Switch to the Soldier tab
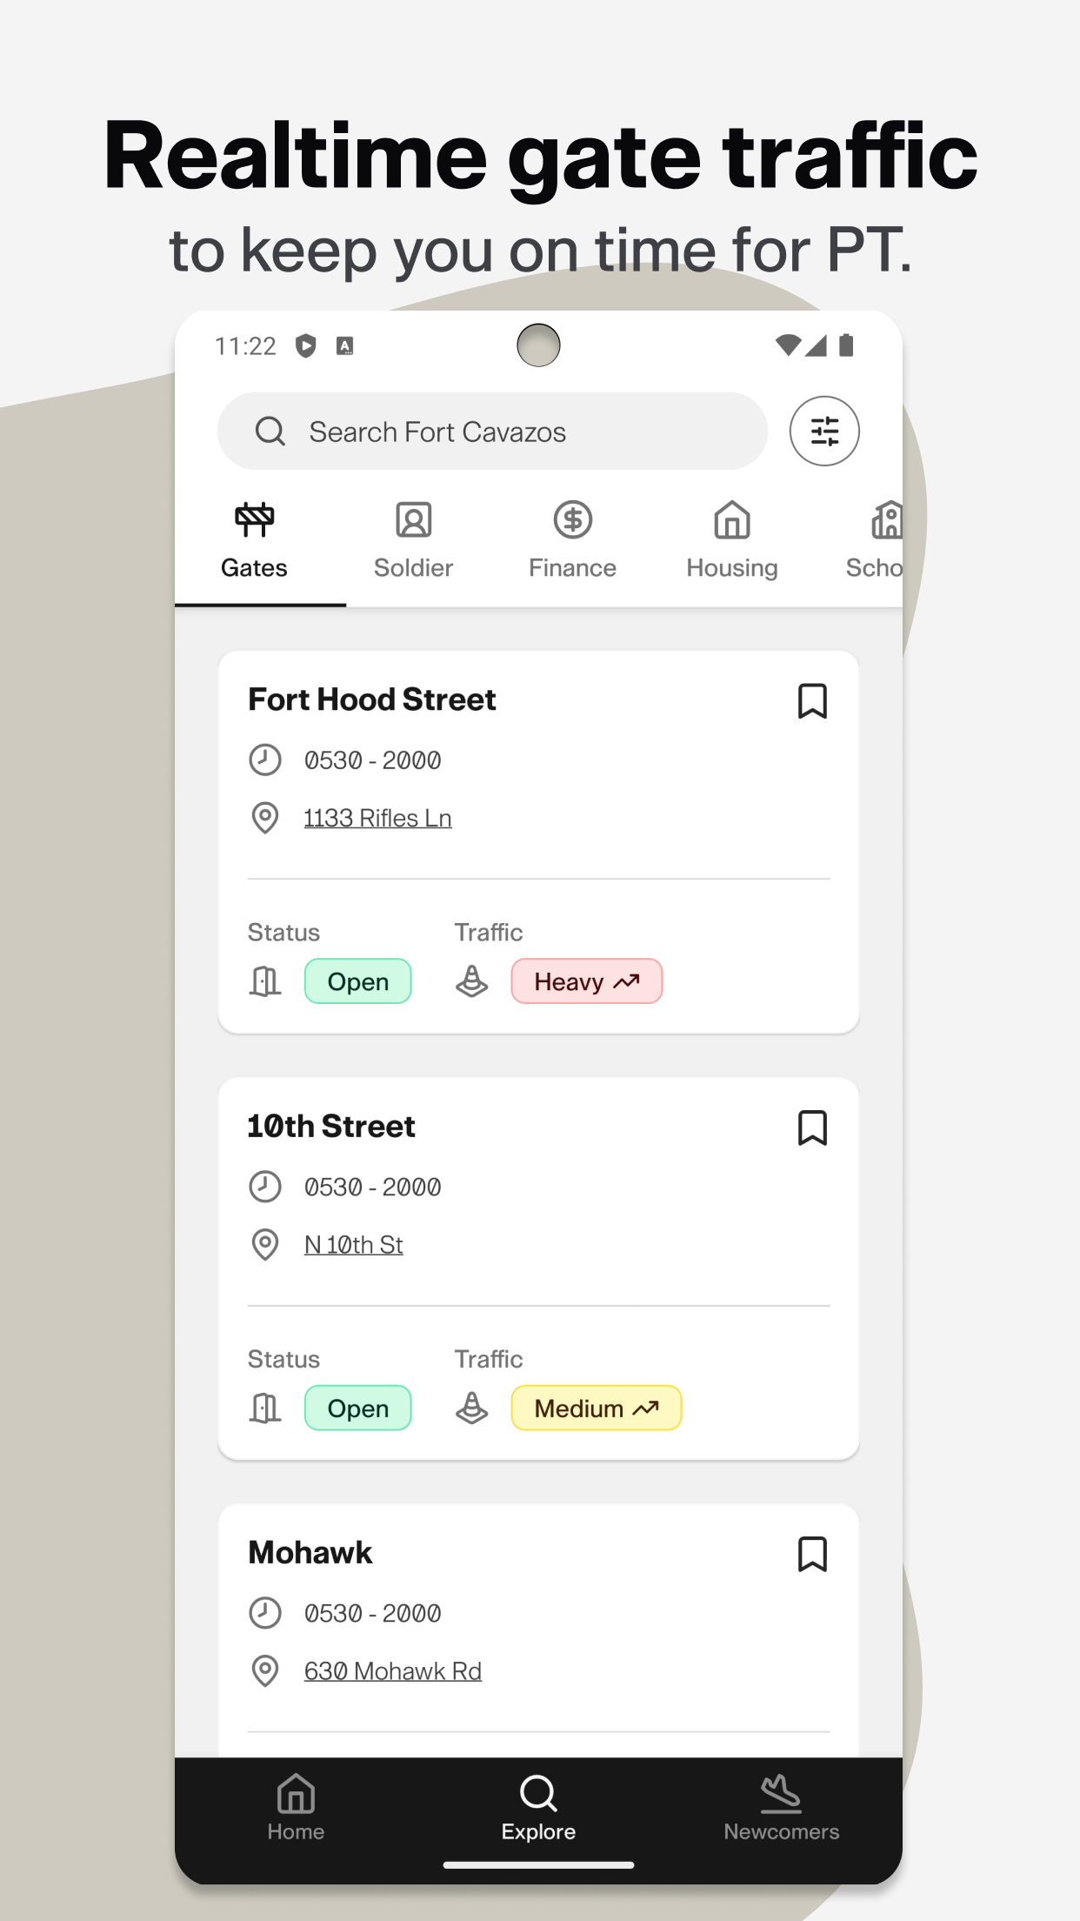Screen dimensions: 1080x1921 pos(413,542)
